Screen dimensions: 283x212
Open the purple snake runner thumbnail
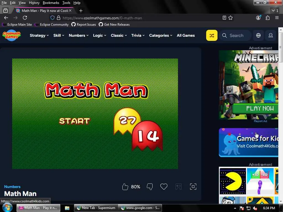pos(260,181)
